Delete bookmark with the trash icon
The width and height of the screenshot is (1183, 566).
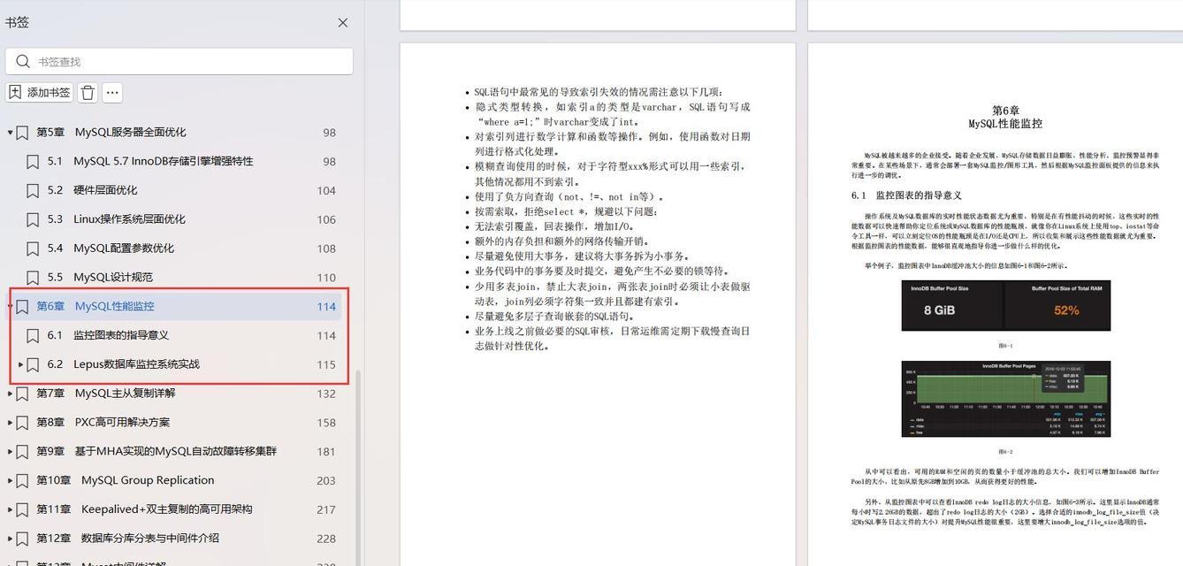(x=88, y=92)
